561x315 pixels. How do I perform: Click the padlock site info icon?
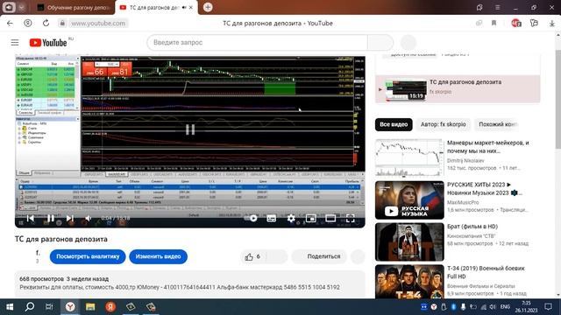tap(62, 24)
